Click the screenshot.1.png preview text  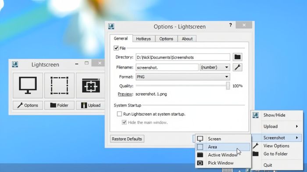(x=151, y=94)
